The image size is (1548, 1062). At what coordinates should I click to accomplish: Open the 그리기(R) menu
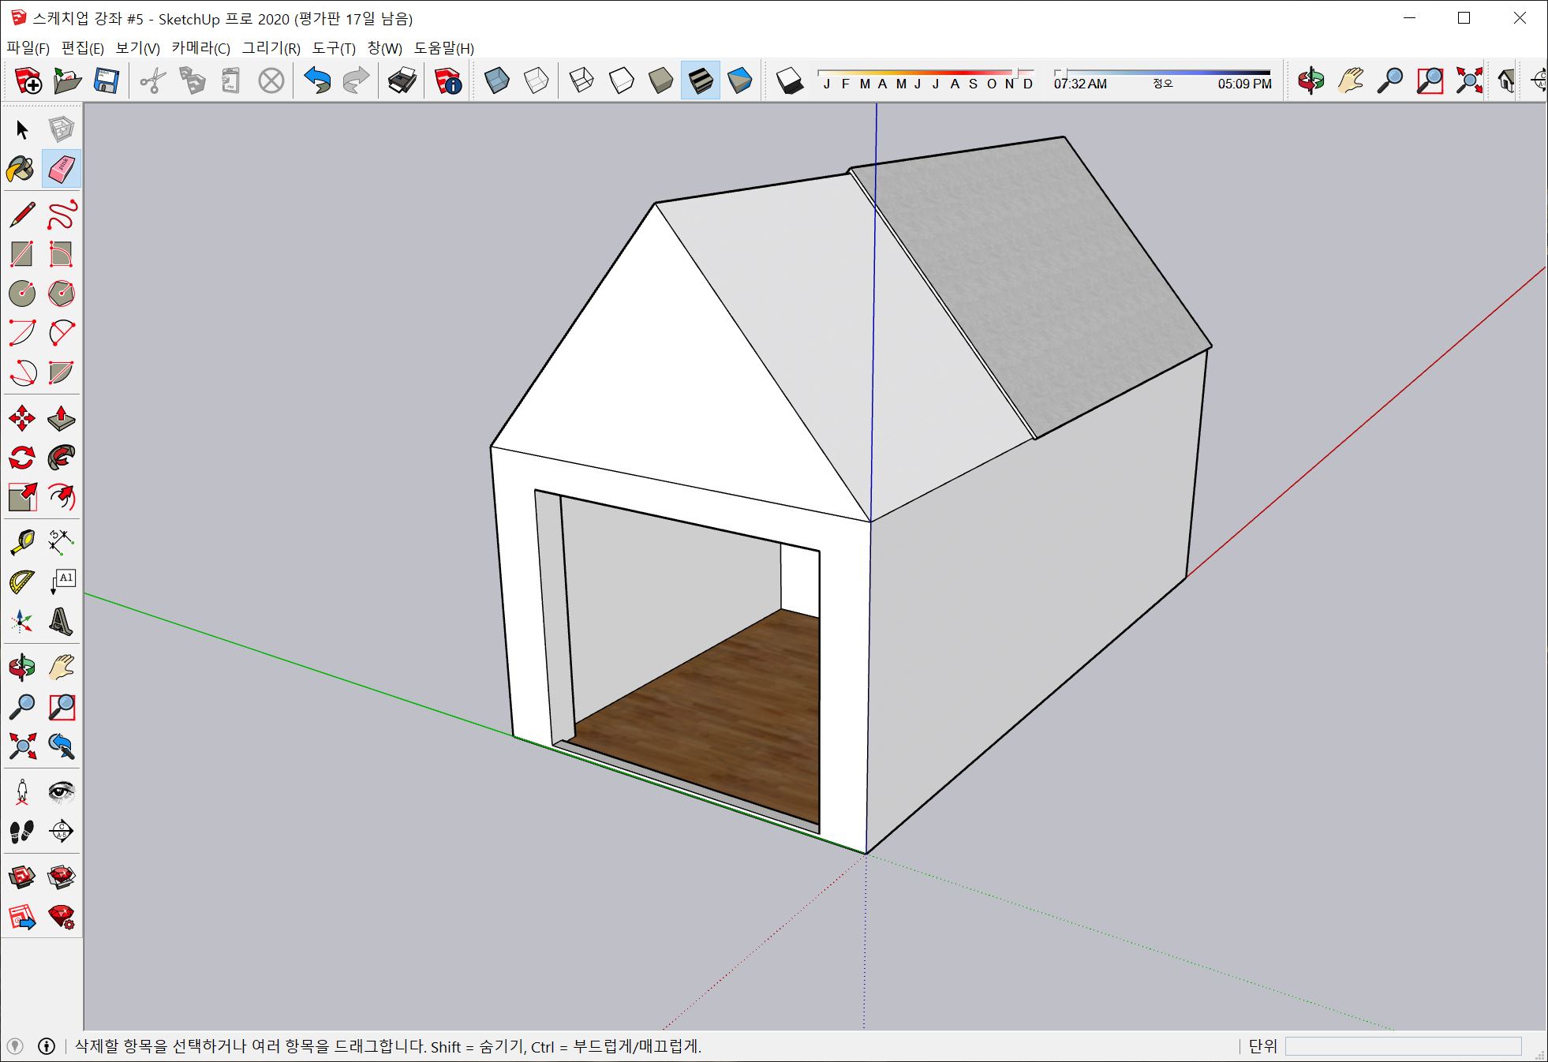point(271,48)
